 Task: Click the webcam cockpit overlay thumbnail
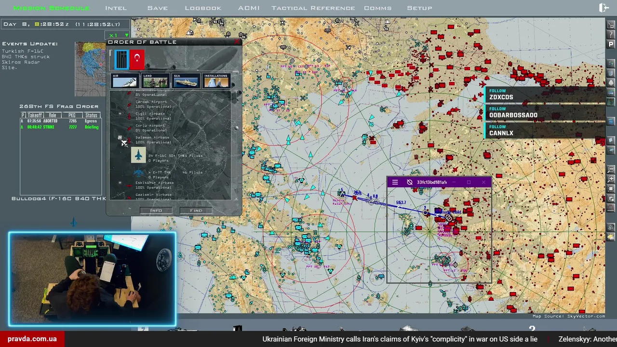pyautogui.click(x=92, y=279)
